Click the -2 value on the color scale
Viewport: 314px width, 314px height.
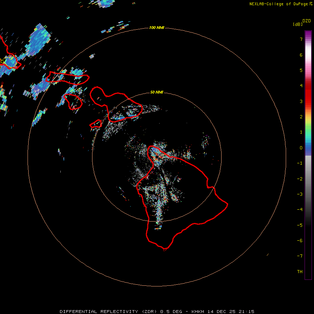[x=300, y=179]
